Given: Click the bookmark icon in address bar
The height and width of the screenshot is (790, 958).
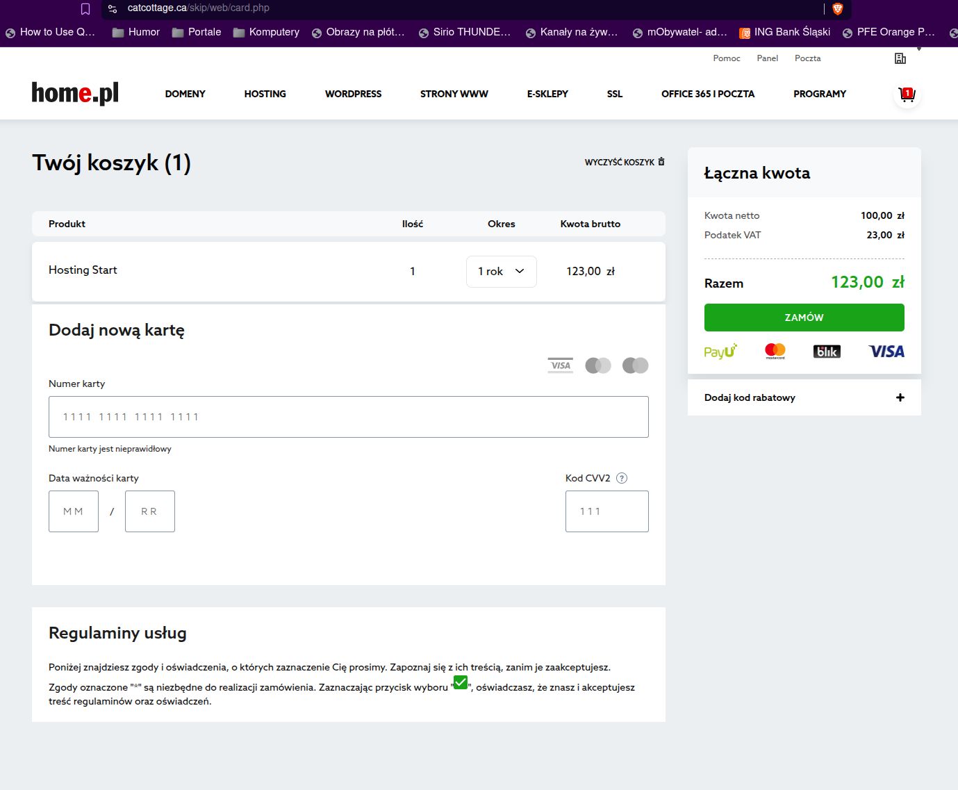Looking at the screenshot, I should tap(85, 9).
